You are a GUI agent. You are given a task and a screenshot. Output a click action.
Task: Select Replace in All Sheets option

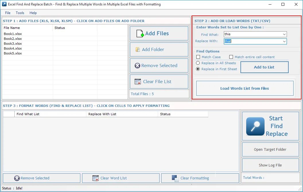click(198, 63)
